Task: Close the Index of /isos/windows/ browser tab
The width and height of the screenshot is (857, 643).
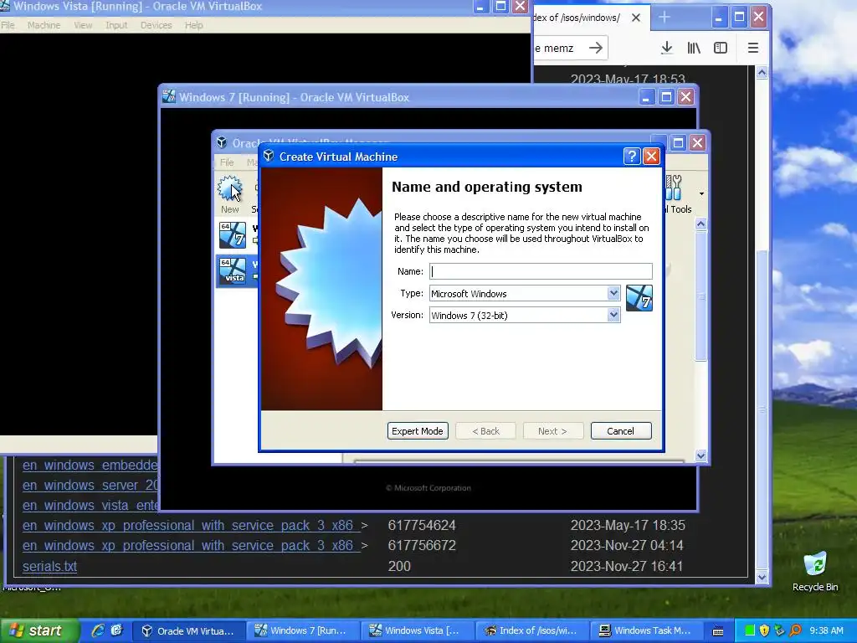Action: pyautogui.click(x=636, y=18)
